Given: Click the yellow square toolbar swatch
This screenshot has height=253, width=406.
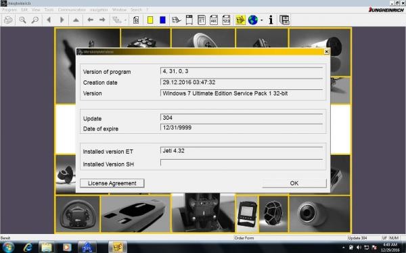Looking at the screenshot, I should (x=150, y=20).
